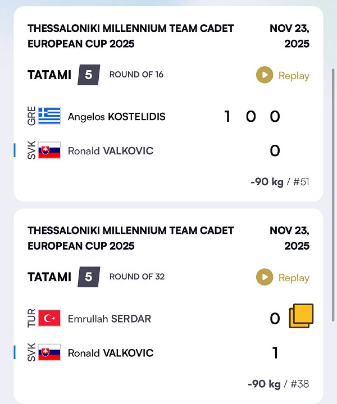Click the yellow penalty cards icon

[x=301, y=316]
